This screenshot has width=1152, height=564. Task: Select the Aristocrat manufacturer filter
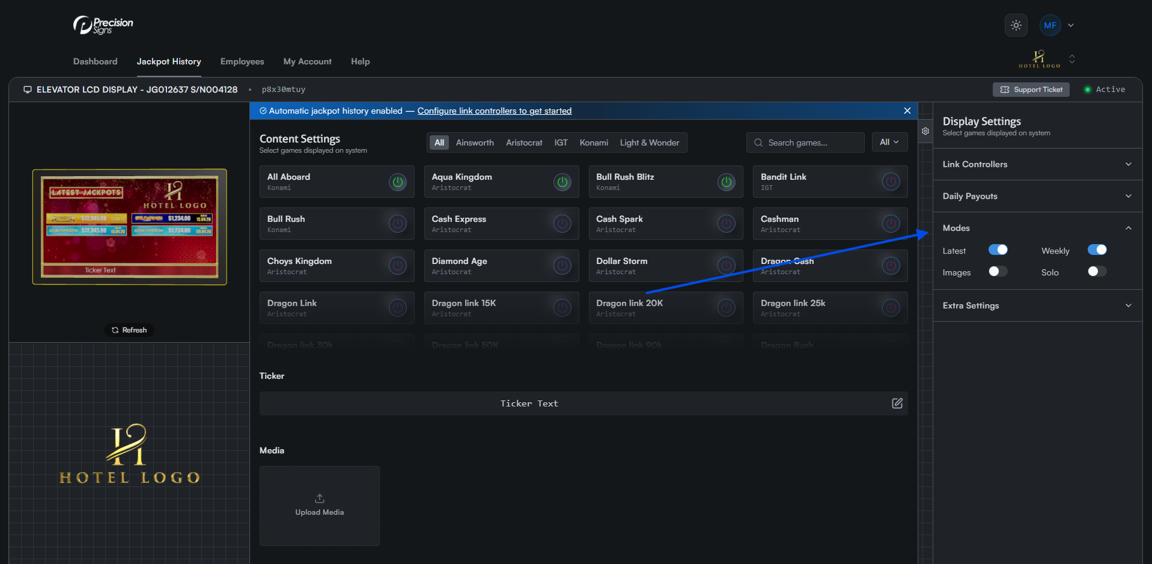(x=523, y=143)
